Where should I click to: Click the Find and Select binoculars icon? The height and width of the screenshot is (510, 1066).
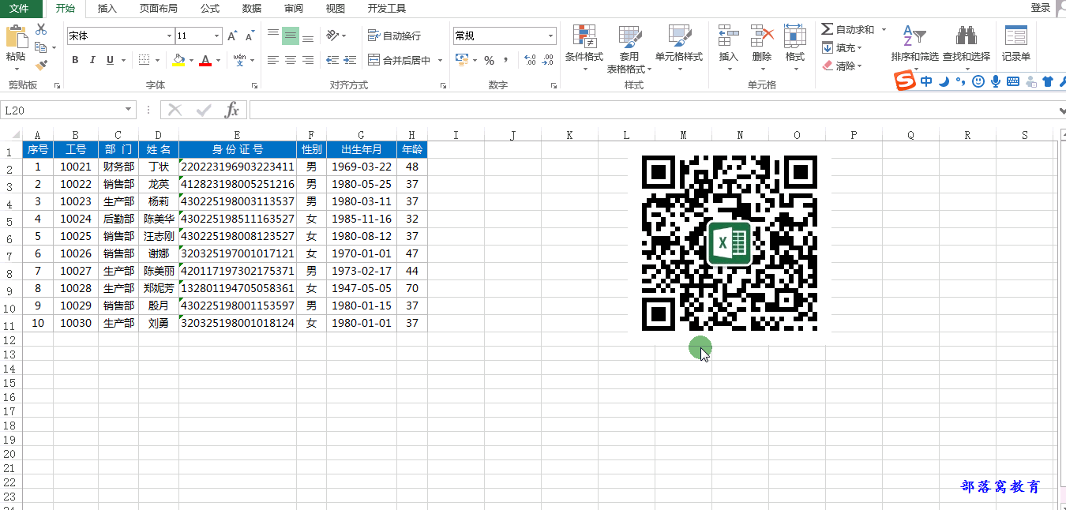pos(966,36)
